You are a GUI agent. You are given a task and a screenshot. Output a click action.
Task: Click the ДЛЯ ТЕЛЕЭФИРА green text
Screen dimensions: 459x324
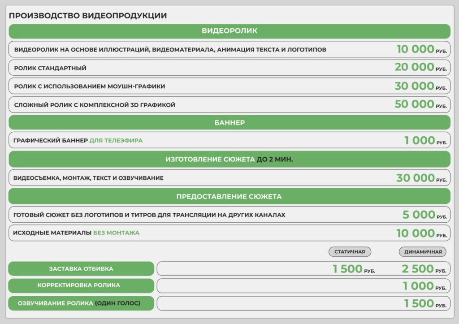coord(116,140)
